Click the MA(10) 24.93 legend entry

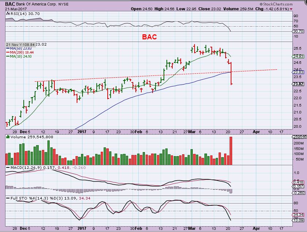(x=19, y=56)
